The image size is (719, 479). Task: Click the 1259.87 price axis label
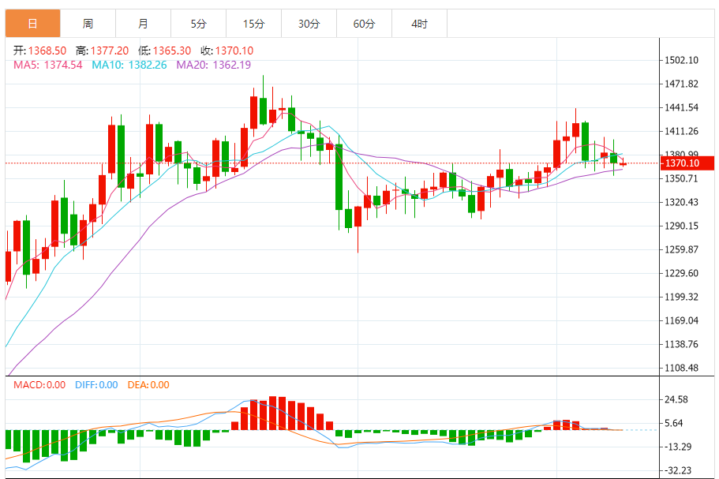coord(681,250)
